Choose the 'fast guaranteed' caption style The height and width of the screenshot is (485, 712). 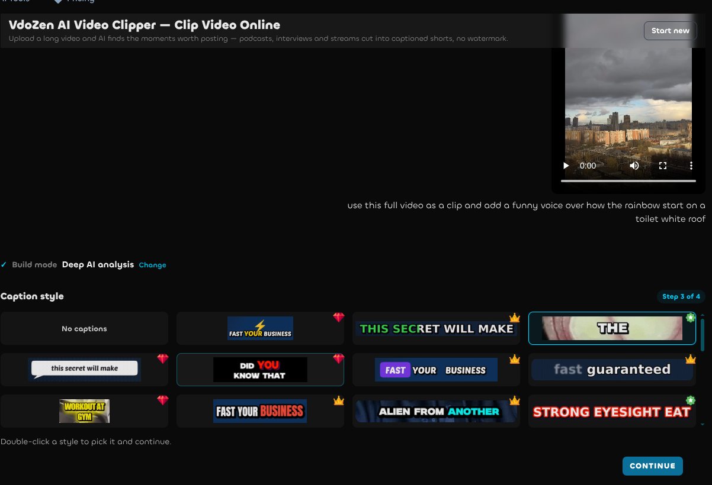tap(612, 370)
